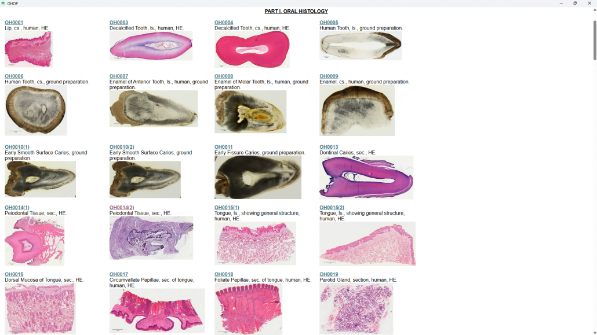
Task: Open the OH0015(2) Tongue link
Action: point(332,207)
